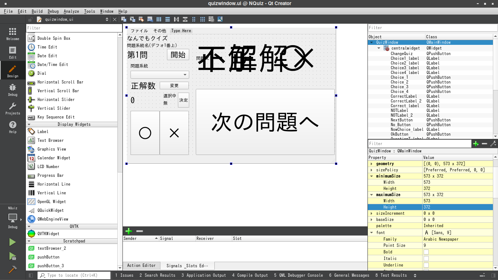Screen dimensions: 498x280
Task: Open the Projects mode wrench icon
Action: pyautogui.click(x=12, y=108)
